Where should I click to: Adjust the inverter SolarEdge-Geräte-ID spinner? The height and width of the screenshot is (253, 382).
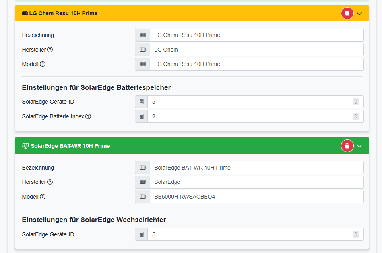(356, 234)
